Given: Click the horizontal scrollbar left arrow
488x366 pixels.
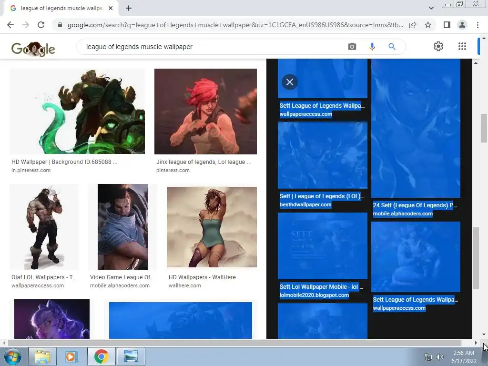Looking at the screenshot, I should [4, 343].
